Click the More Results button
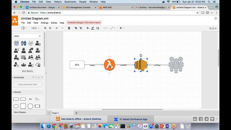 (27, 71)
